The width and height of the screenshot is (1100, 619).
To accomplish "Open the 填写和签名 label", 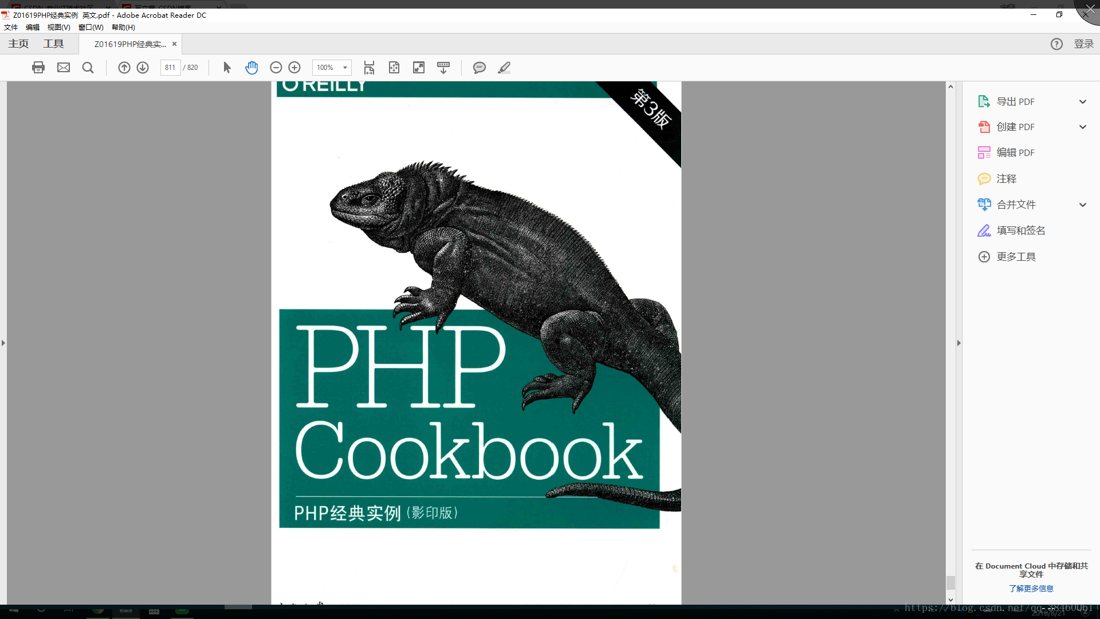I will point(1021,230).
